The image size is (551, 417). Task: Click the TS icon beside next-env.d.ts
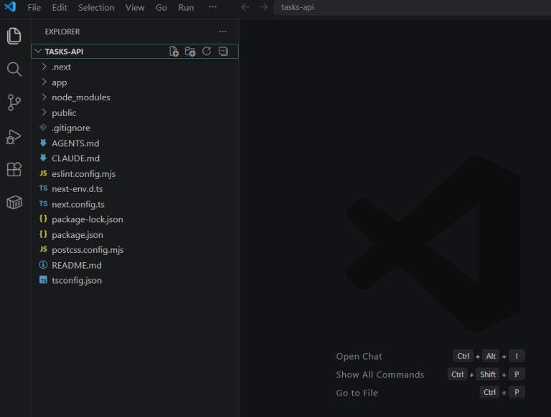[x=43, y=188]
